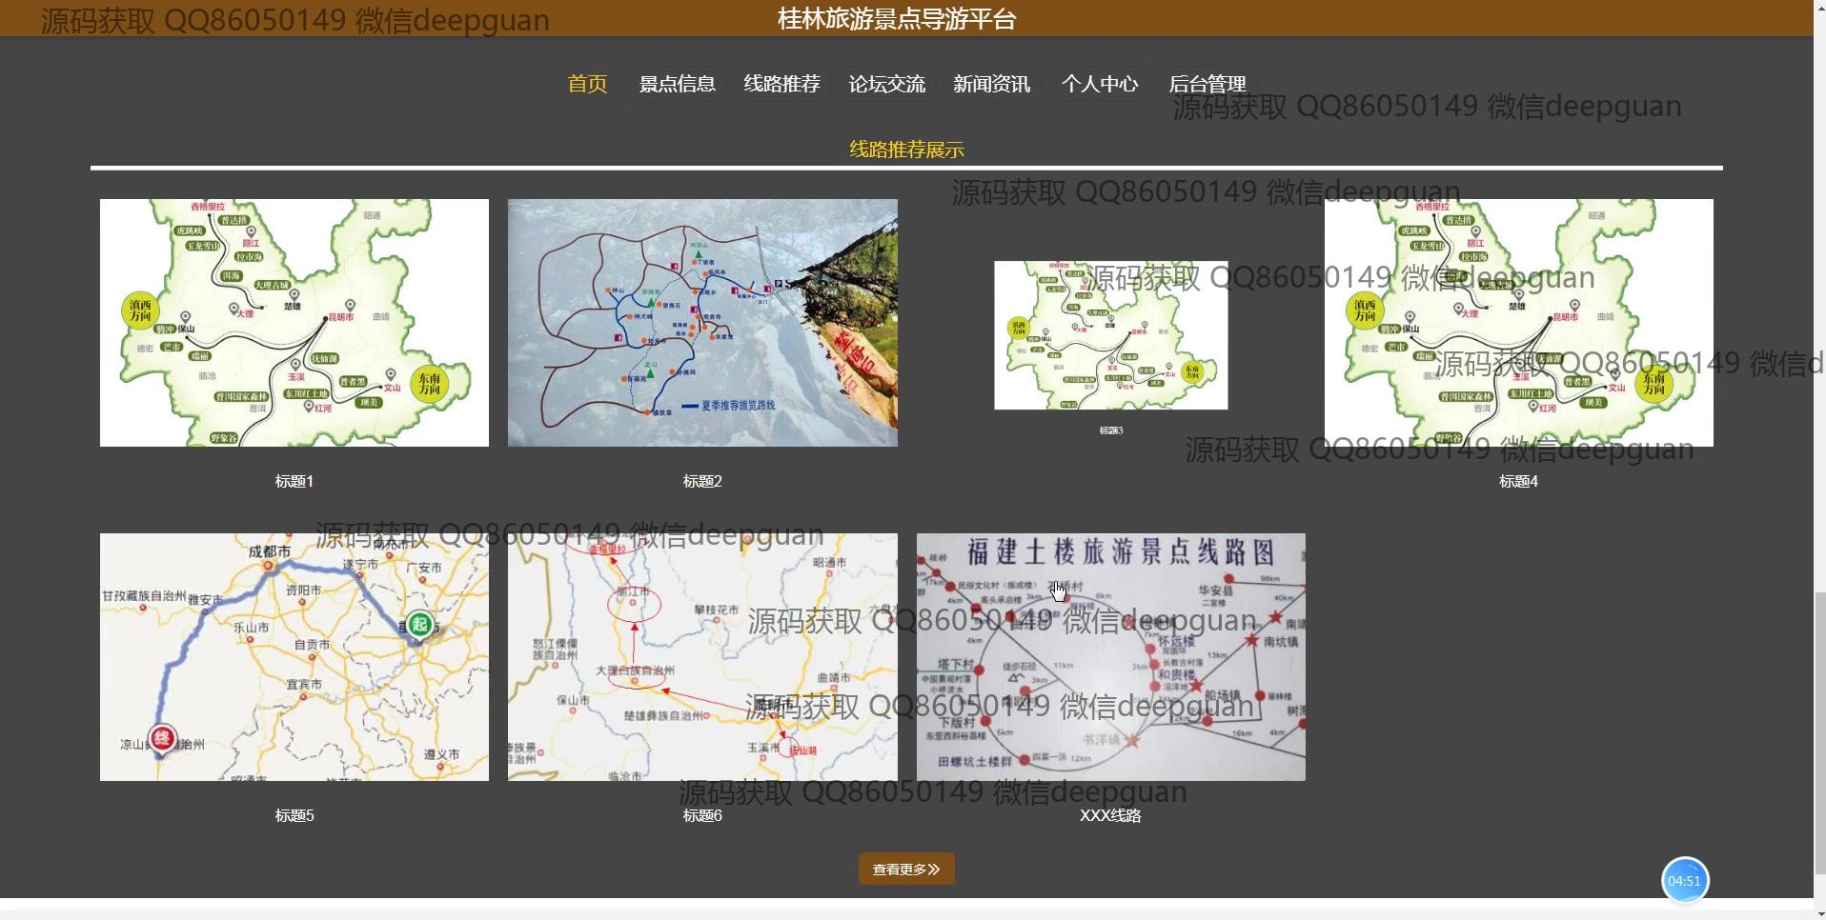Click the 标题2 caption text
This screenshot has height=920, width=1826.
[701, 481]
